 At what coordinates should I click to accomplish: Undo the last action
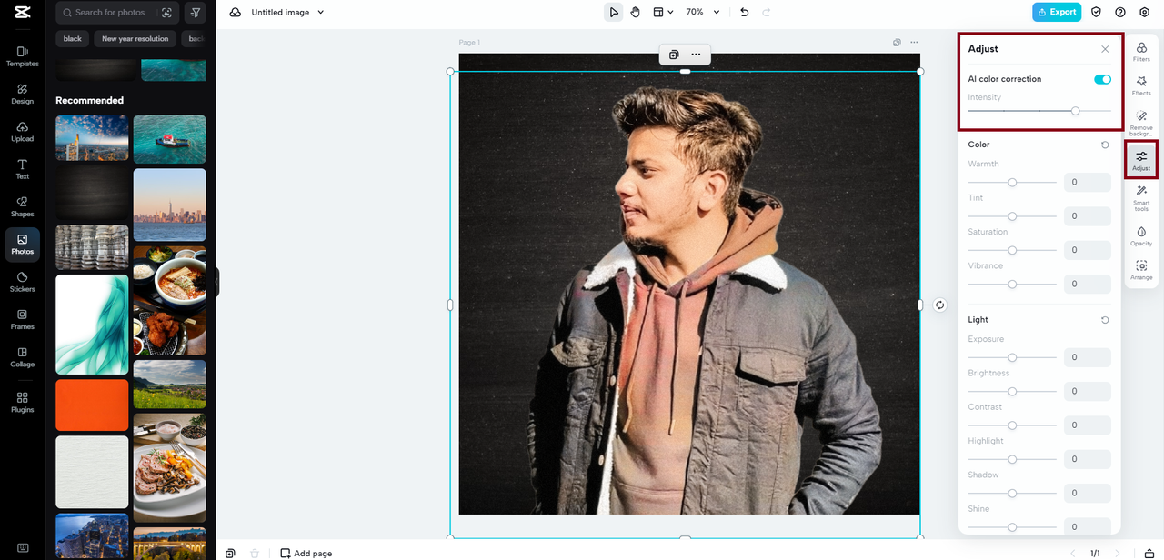pyautogui.click(x=745, y=12)
